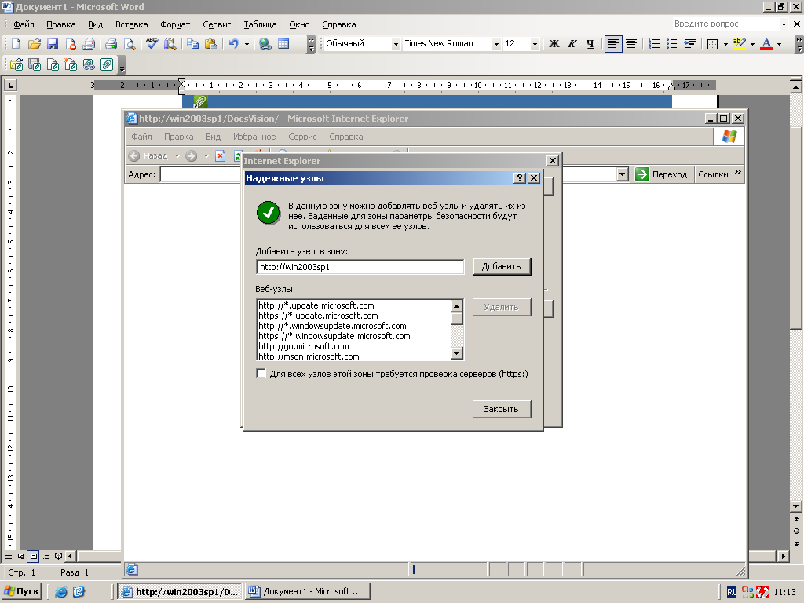Click the open-folder DocsVision toolbar icon
This screenshot has width=804, height=603.
coord(16,64)
